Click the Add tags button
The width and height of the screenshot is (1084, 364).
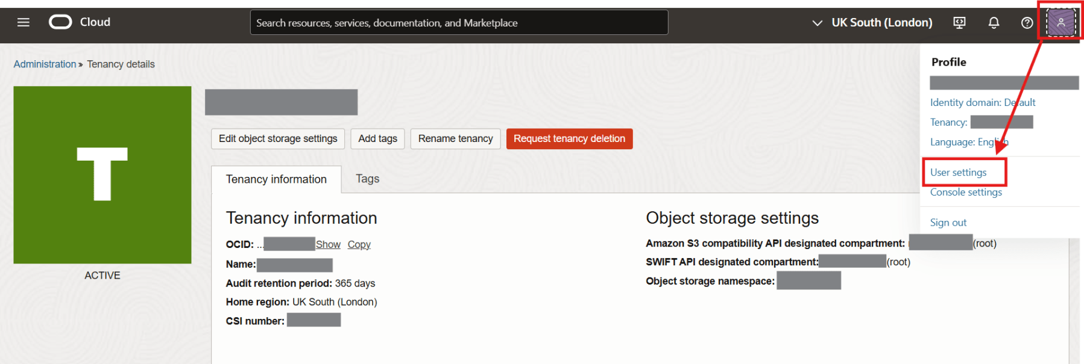(x=377, y=138)
